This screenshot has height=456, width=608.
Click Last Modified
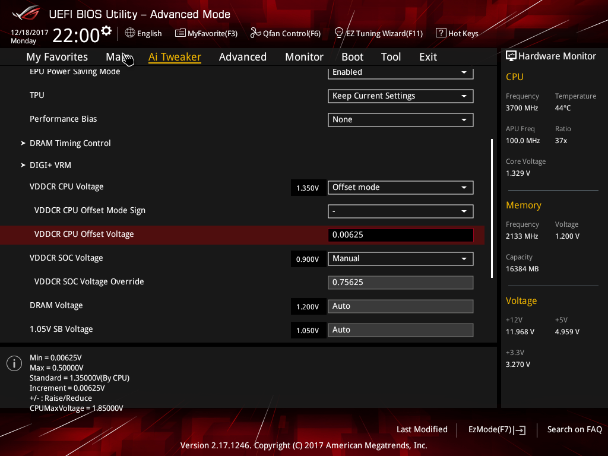[422, 429]
